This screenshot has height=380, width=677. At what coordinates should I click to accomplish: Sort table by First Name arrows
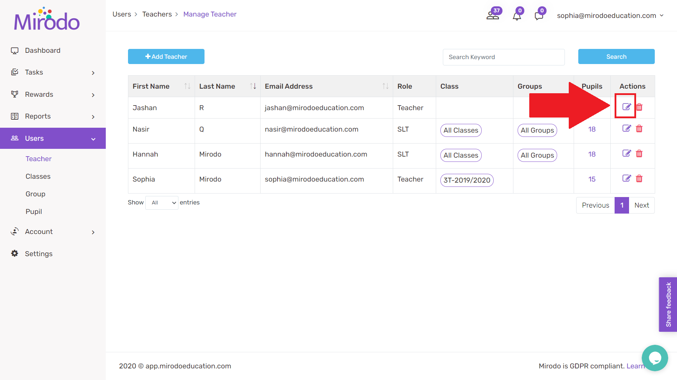tap(187, 86)
